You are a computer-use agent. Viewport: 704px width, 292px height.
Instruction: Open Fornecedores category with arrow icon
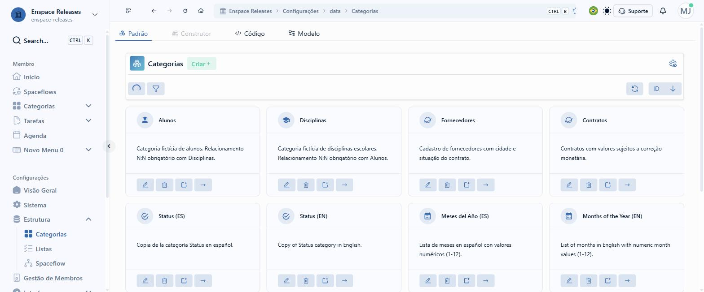(486, 185)
